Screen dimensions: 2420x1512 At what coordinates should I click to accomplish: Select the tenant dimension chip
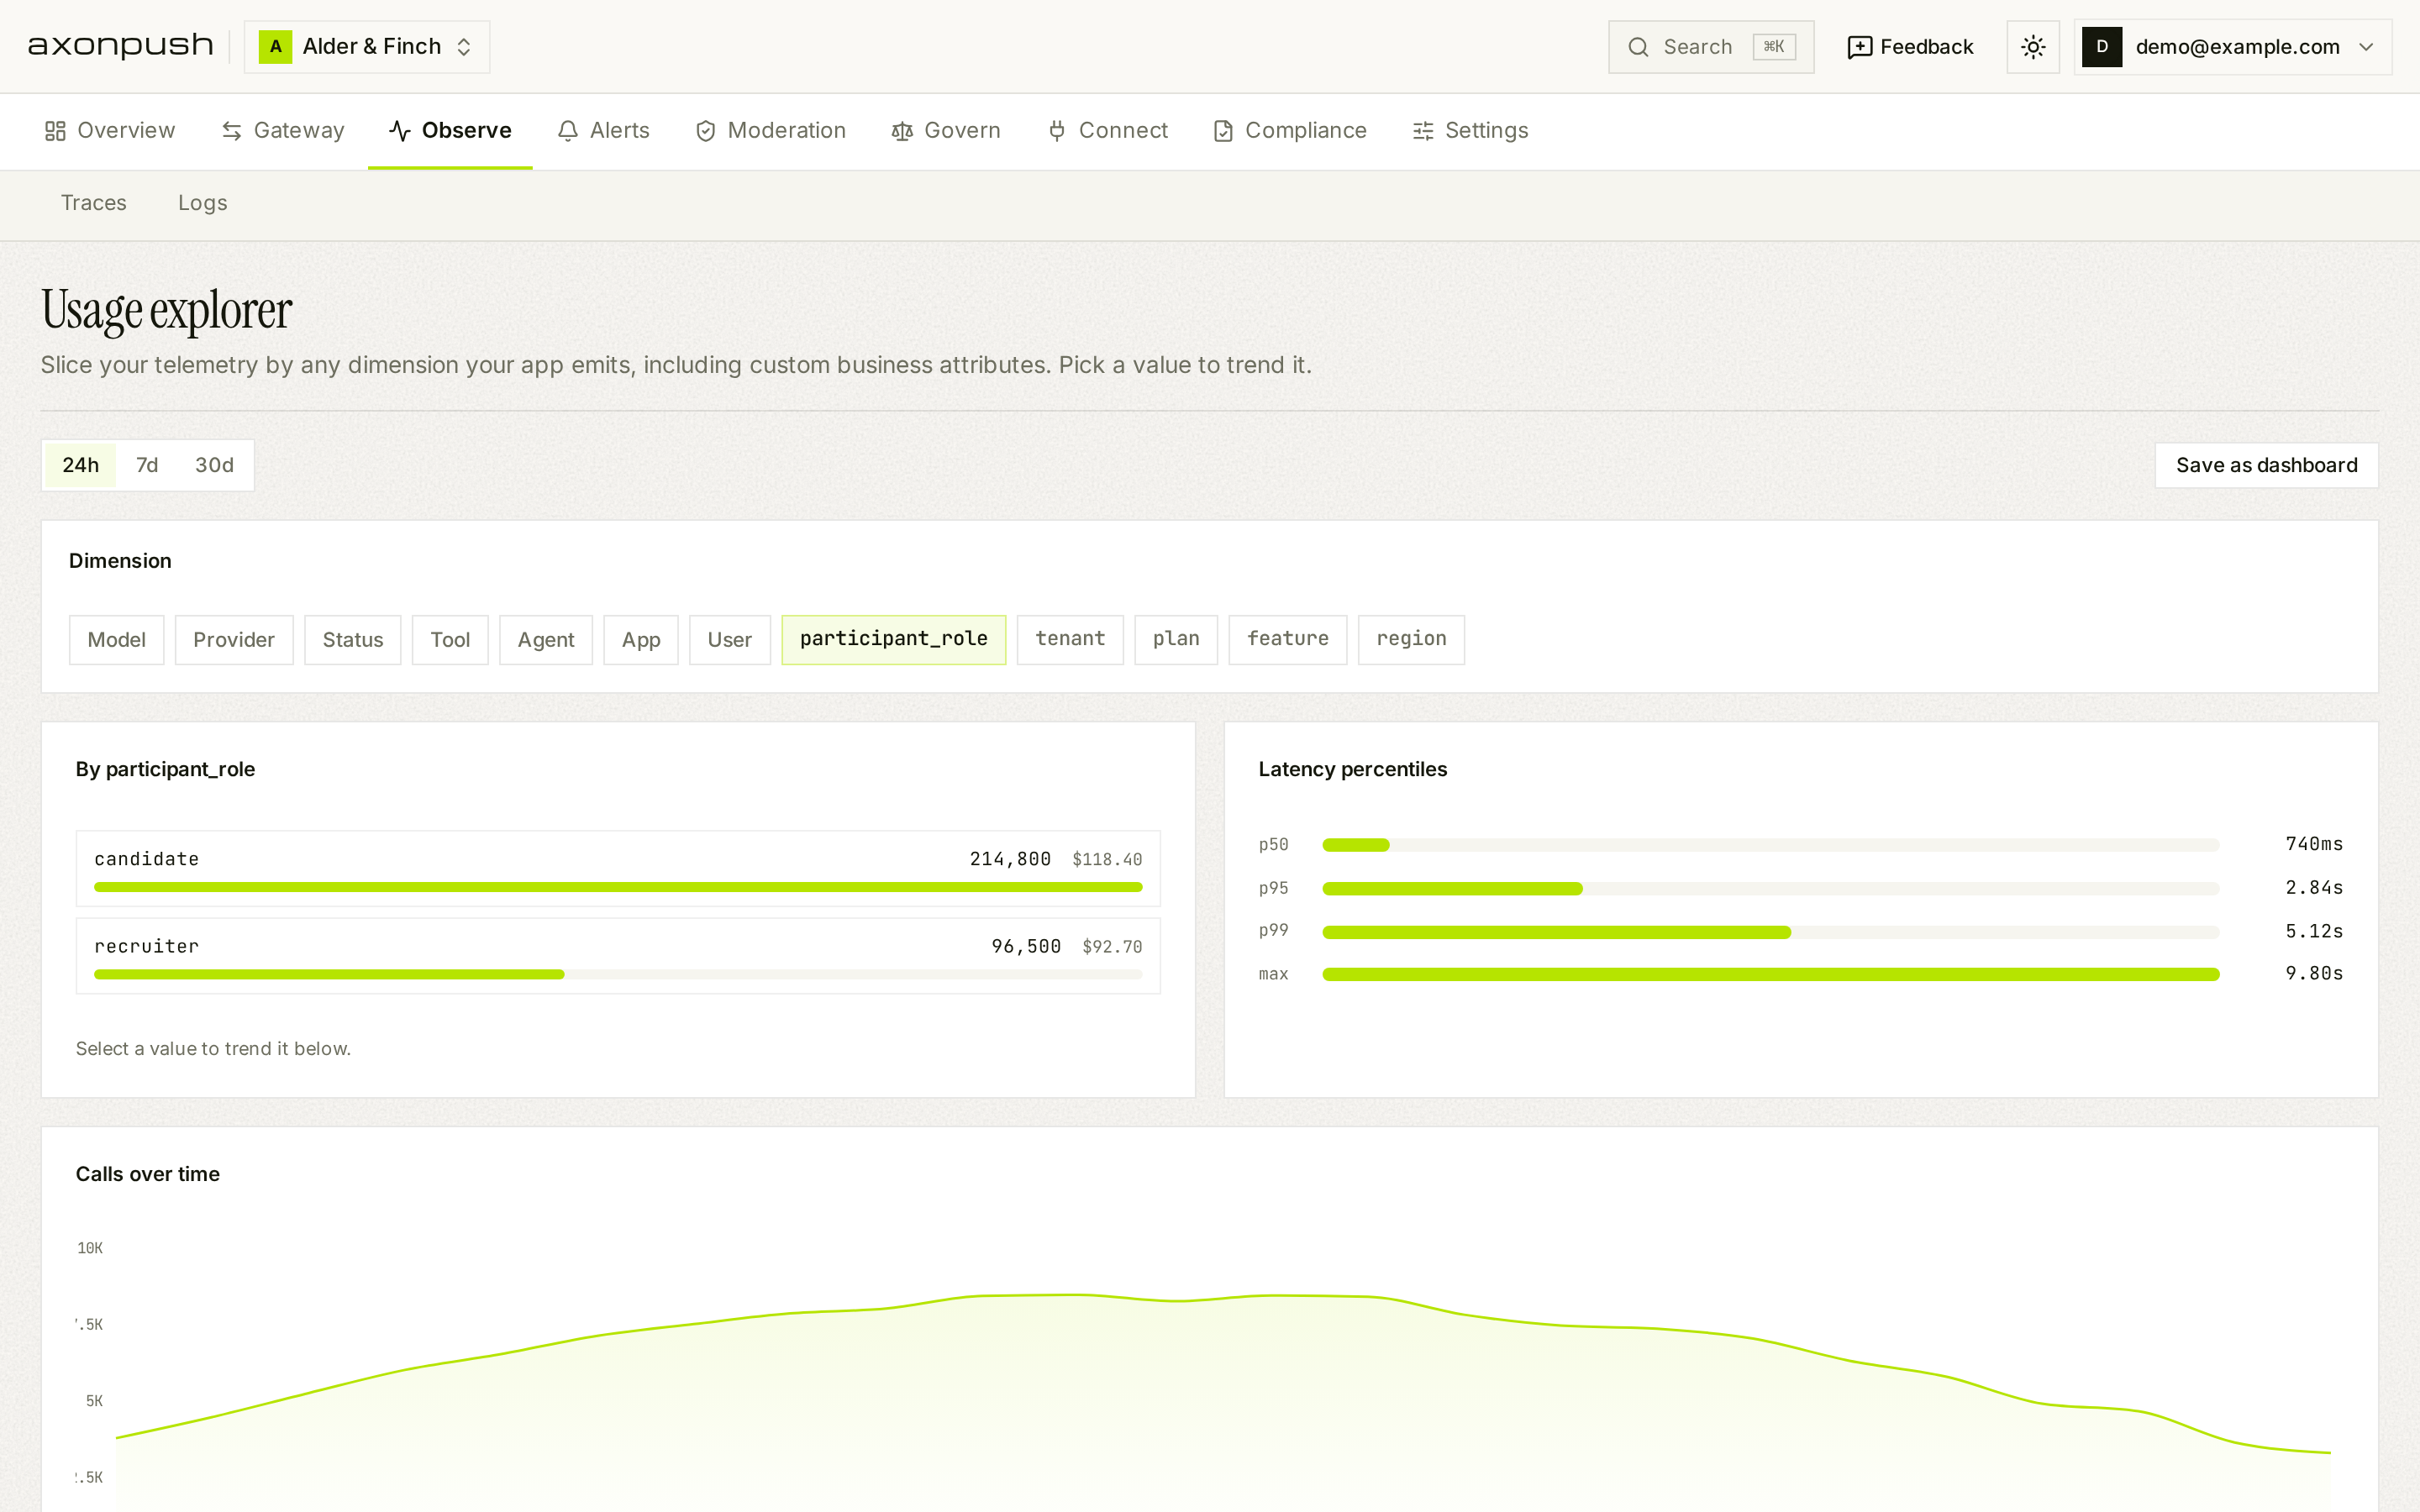click(x=1070, y=639)
